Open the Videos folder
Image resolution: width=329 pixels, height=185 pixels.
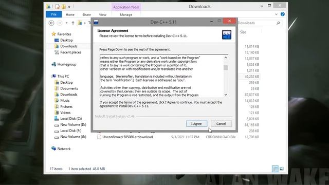tap(65, 113)
